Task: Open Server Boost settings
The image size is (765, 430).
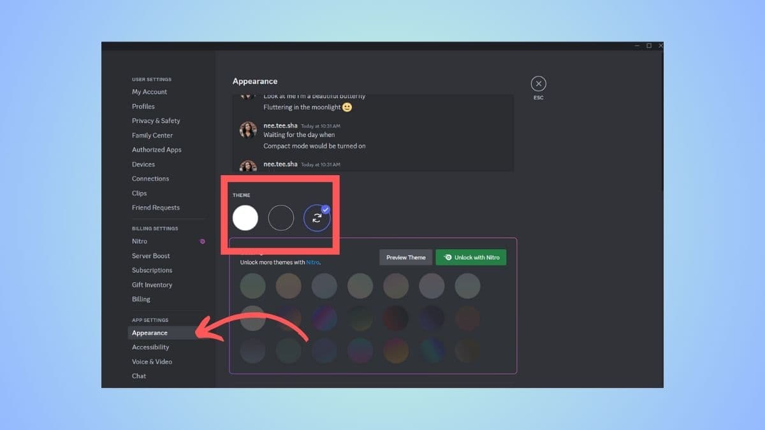Action: [151, 256]
